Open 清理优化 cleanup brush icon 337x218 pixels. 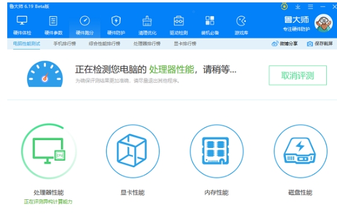pyautogui.click(x=147, y=21)
